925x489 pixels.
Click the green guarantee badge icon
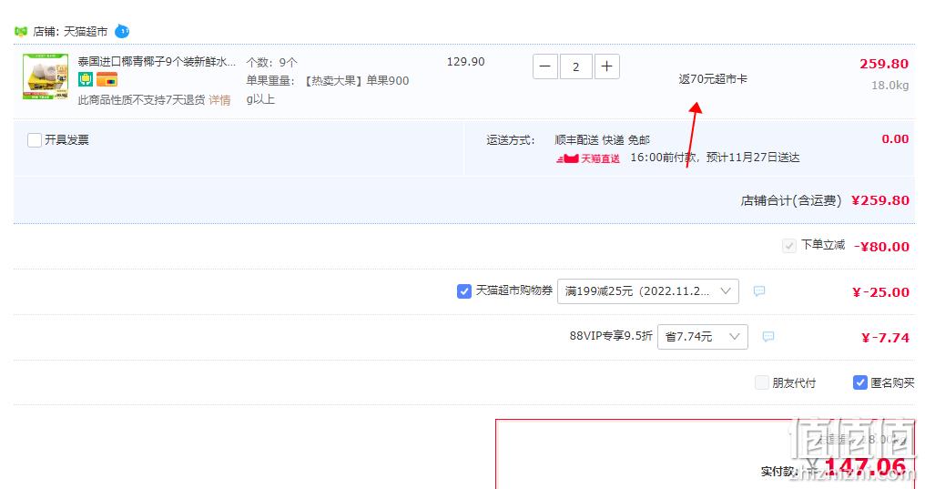pos(86,79)
